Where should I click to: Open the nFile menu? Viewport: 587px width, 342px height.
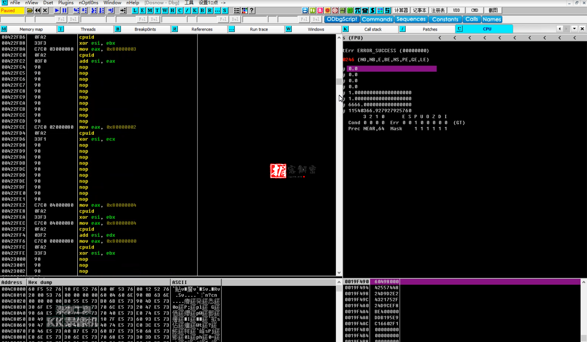pyautogui.click(x=15, y=3)
